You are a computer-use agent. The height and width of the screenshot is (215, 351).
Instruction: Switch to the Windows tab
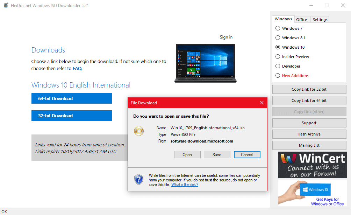click(x=283, y=19)
